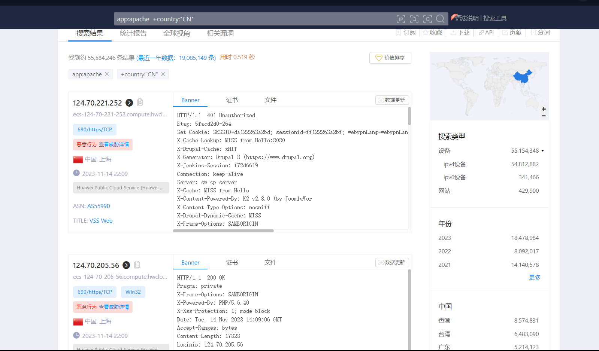
Task: Show more years via 更多 link
Action: [x=535, y=277]
